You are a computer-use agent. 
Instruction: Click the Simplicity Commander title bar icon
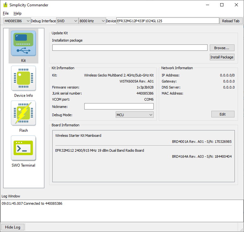pos(5,5)
